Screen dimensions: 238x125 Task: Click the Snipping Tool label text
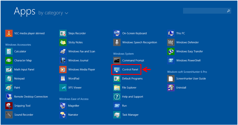click(x=22, y=106)
